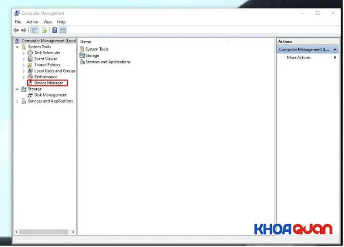This screenshot has width=344, height=247.
Task: Click the tree pane horizontal scrollbar thumb
Action: coord(43,232)
